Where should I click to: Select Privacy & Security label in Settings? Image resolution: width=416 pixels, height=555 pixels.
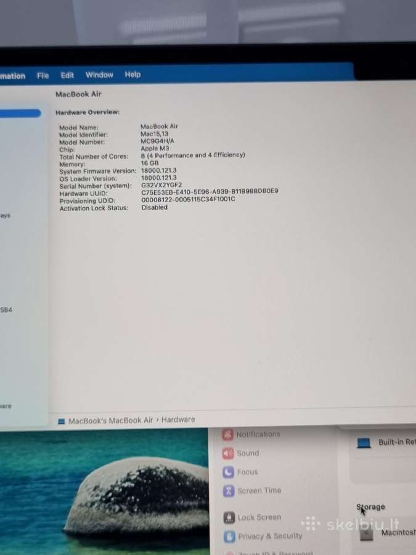click(x=271, y=536)
